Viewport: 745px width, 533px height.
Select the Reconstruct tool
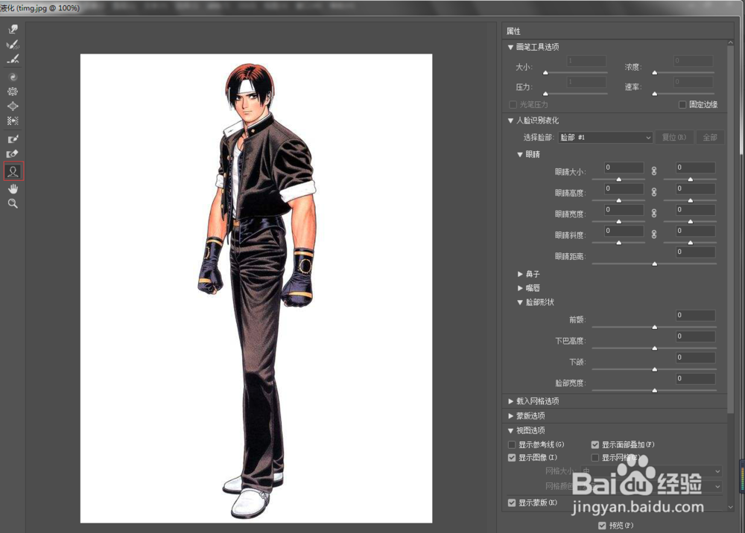[x=13, y=45]
